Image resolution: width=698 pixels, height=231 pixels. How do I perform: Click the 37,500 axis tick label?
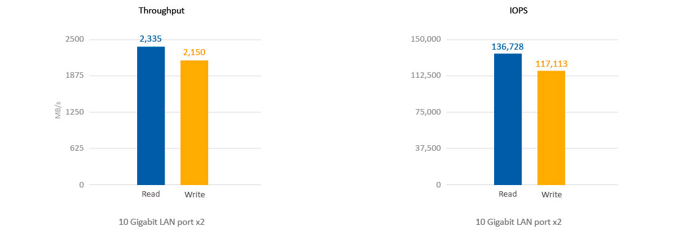(x=427, y=148)
